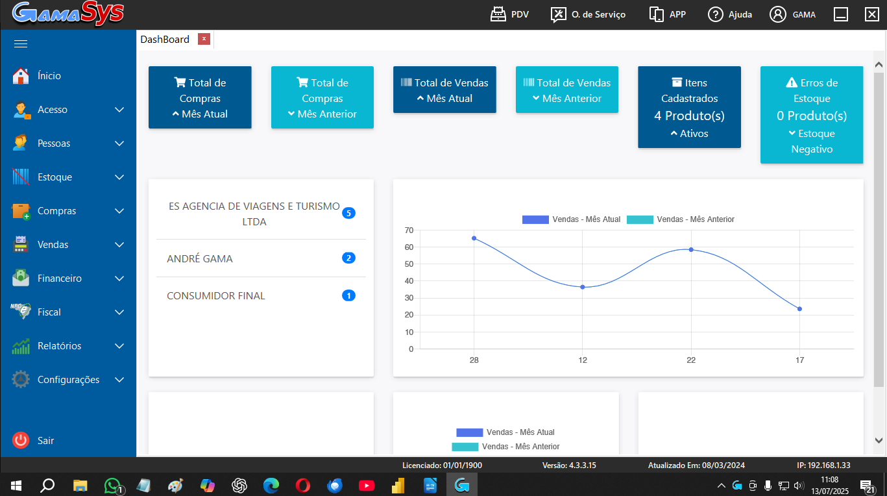Click the Erros de Estoque card
Screen dimensions: 887x496
pos(812,115)
